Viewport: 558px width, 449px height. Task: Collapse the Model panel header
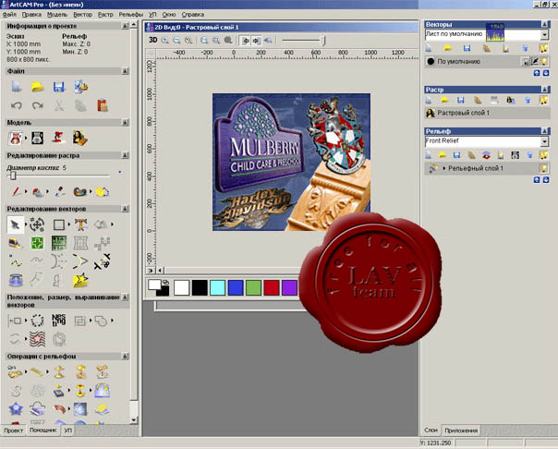[125, 122]
